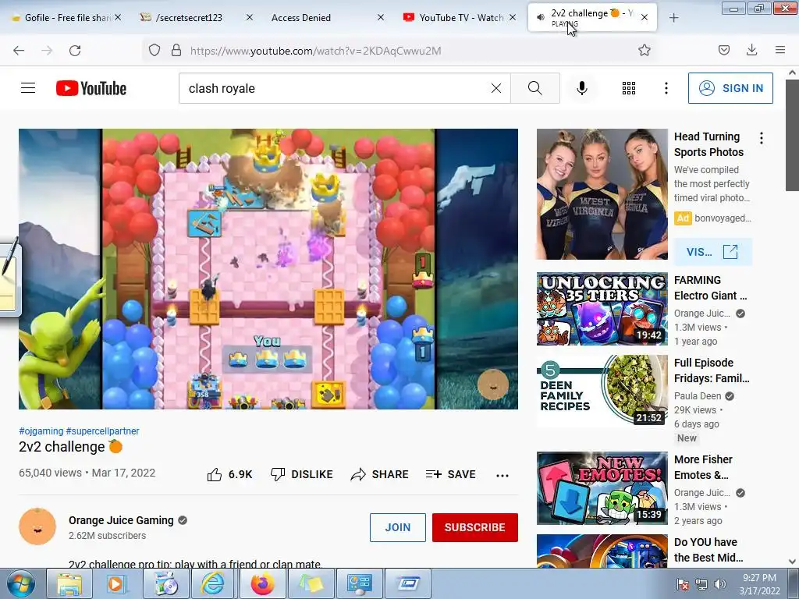Click the browser back arrow
Viewport: 799px width, 599px height.
coord(19,51)
